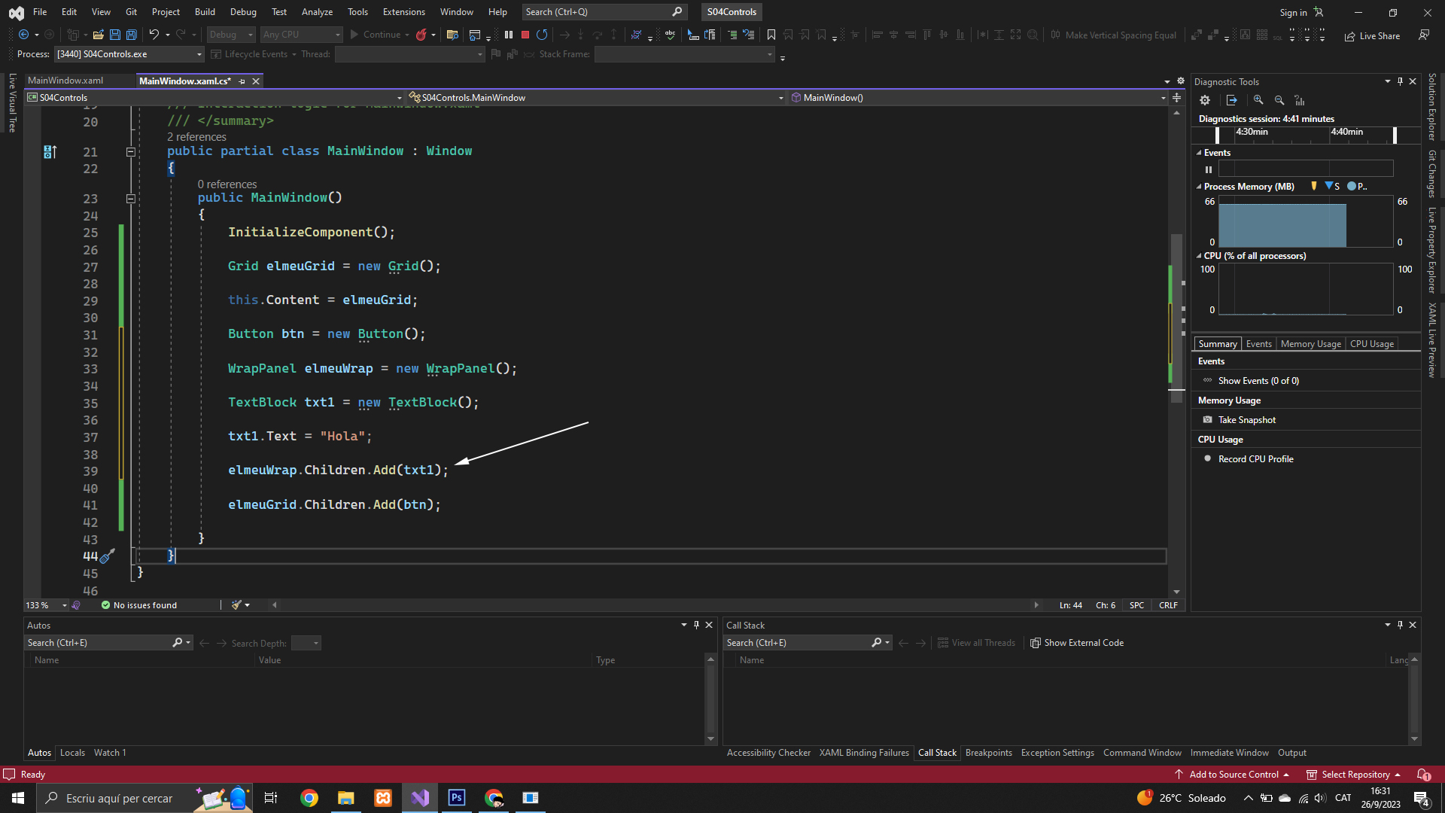This screenshot has height=813, width=1445.
Task: Click the Take Snapshot camera icon
Action: 1207,420
